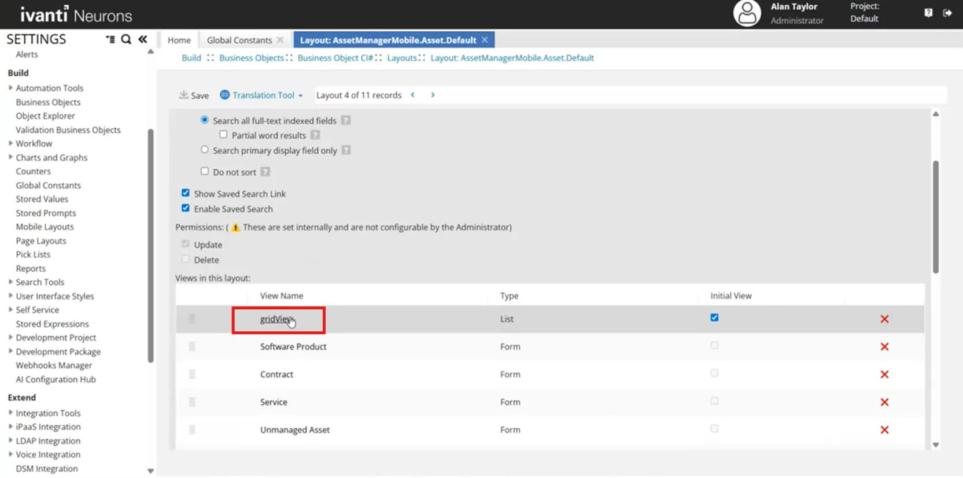
Task: Enable Partial word results checkbox
Action: (x=223, y=135)
